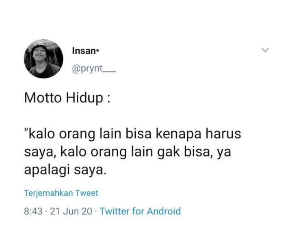Image resolution: width=292 pixels, height=240 pixels.
Task: Click the word Android in the source label
Action: pyautogui.click(x=164, y=211)
